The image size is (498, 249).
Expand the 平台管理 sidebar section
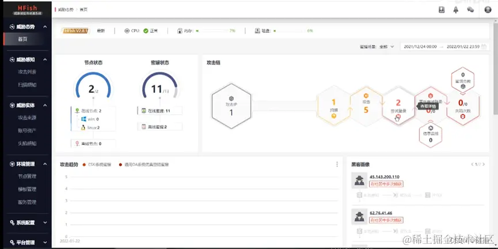click(x=45, y=242)
